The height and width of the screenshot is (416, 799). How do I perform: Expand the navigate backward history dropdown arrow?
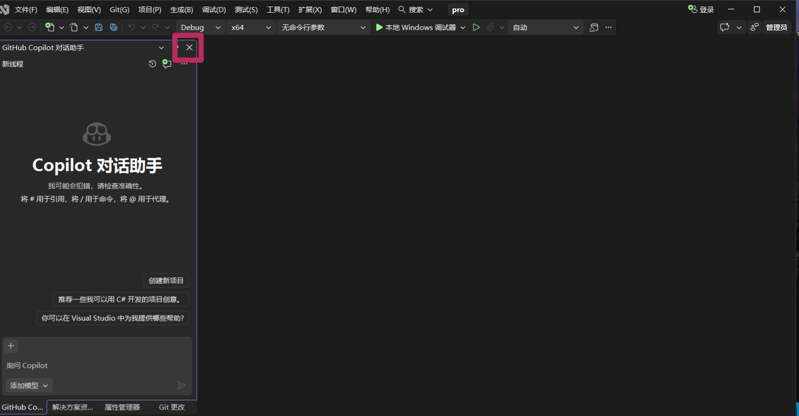pos(20,28)
